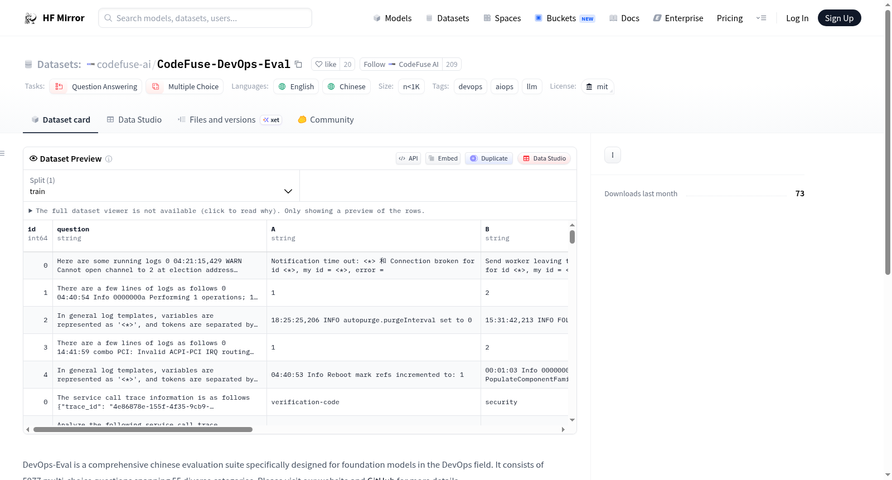Image resolution: width=892 pixels, height=480 pixels.
Task: Go to Datasets in the top navigation
Action: pos(447,18)
